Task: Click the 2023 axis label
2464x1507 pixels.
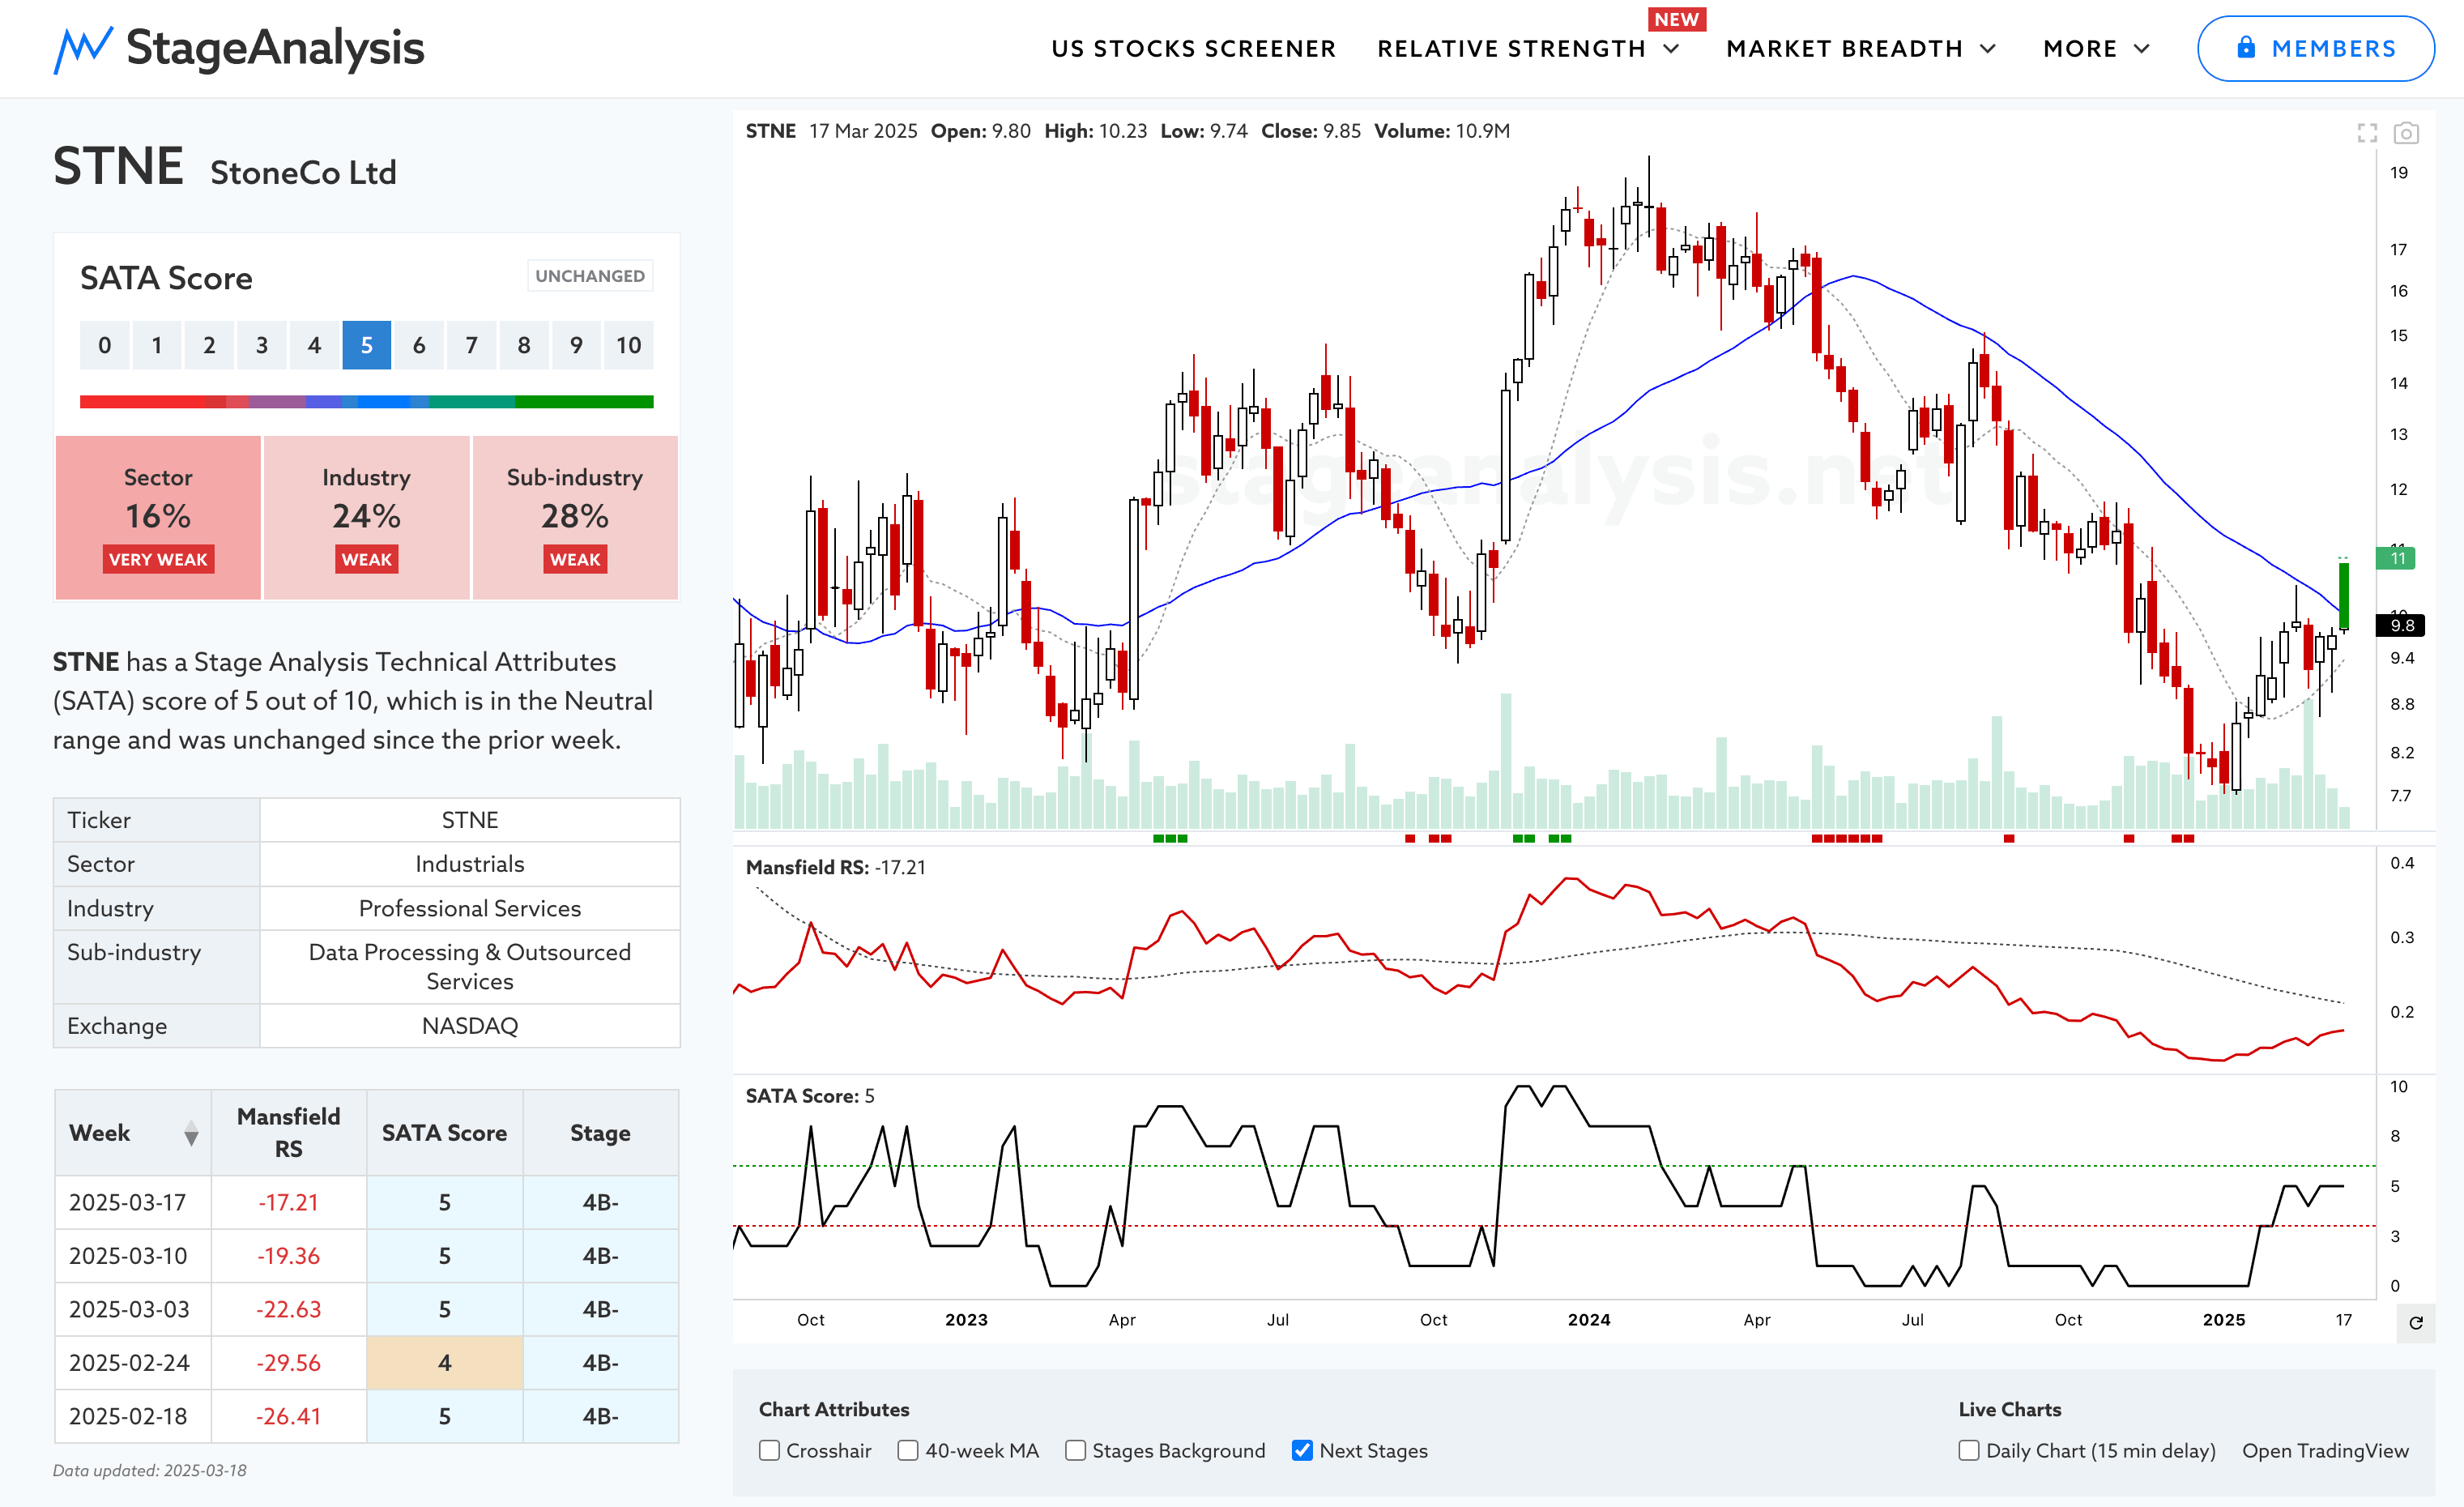Action: click(966, 1320)
